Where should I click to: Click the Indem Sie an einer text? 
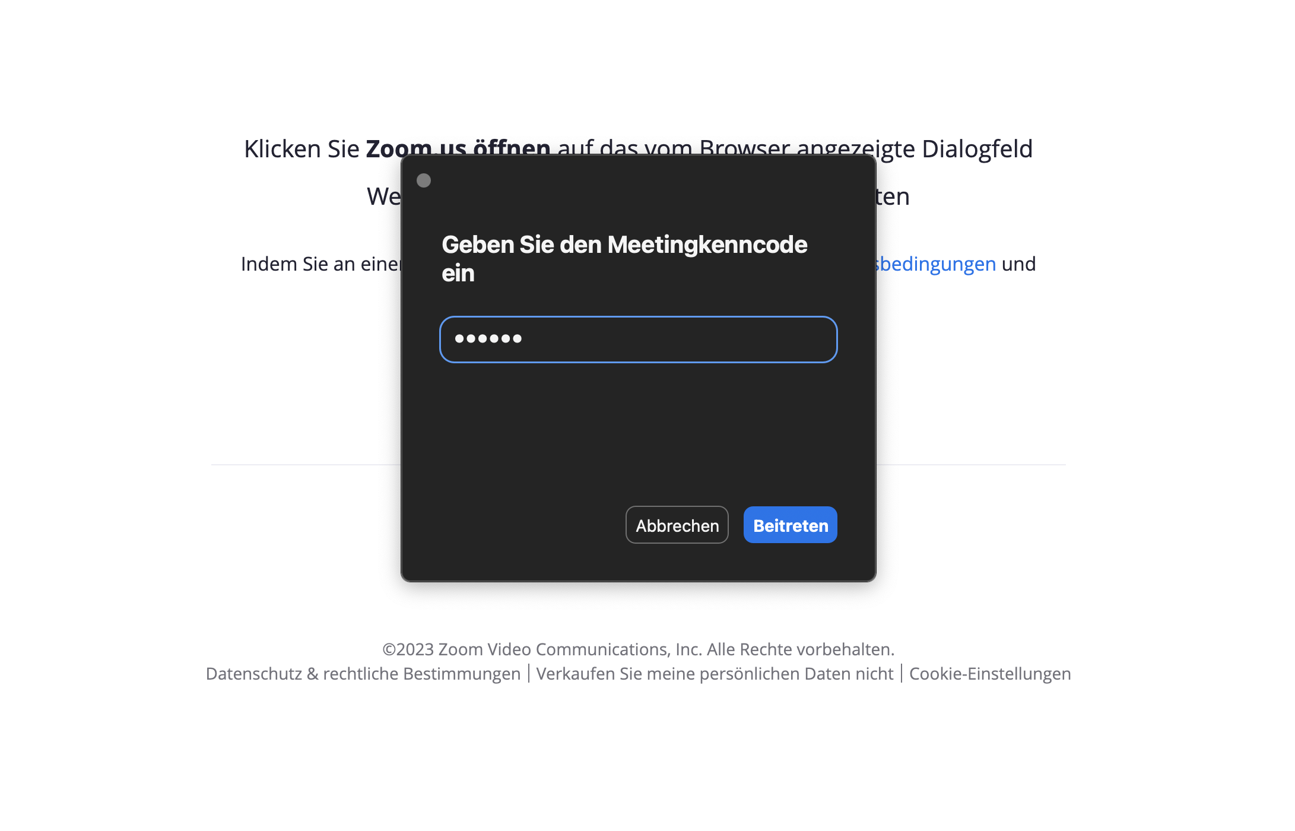(321, 264)
